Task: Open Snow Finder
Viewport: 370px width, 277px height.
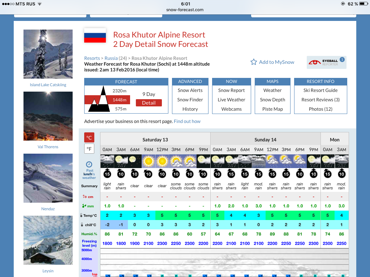Action: [190, 100]
